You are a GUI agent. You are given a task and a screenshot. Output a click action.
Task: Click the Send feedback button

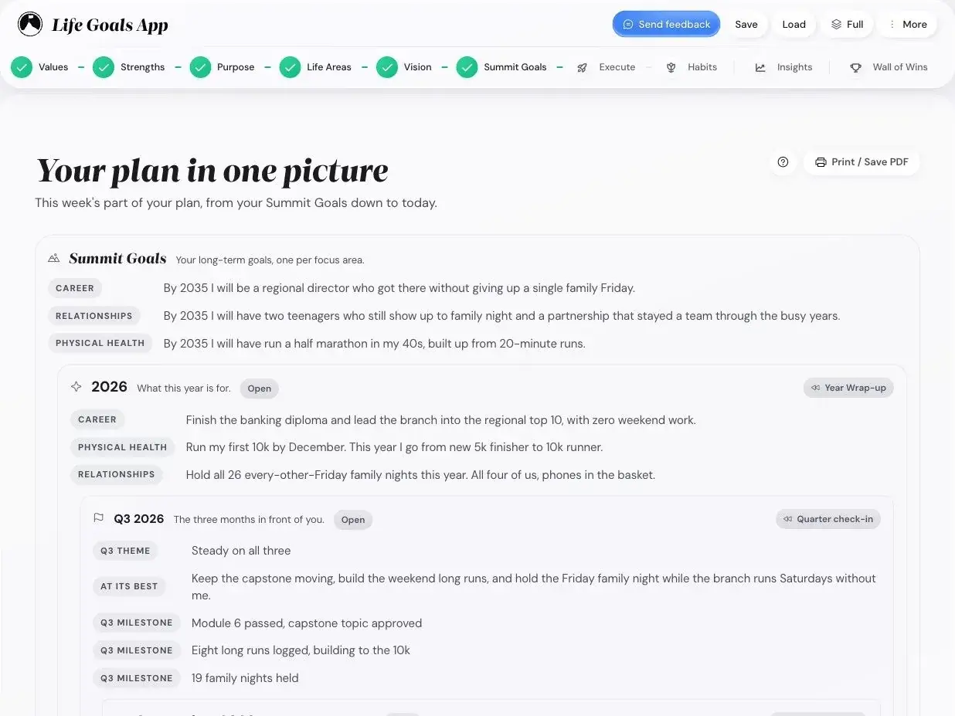coord(666,24)
